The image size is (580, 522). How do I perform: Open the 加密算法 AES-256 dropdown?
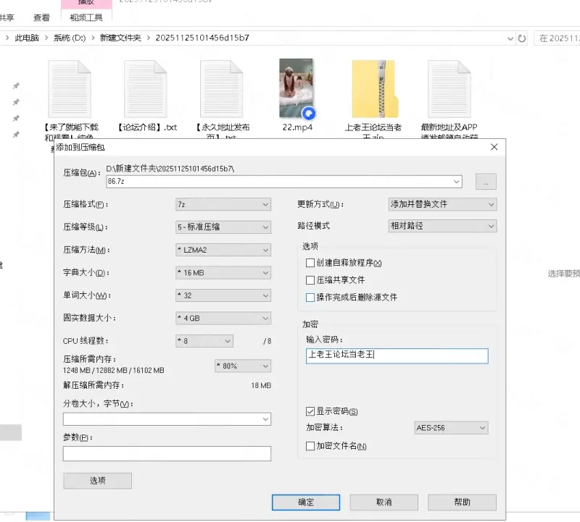[x=450, y=428]
